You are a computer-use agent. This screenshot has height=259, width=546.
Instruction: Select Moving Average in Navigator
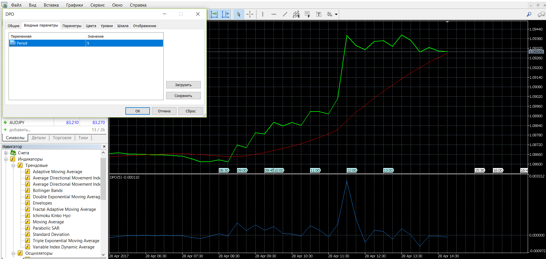[48, 222]
